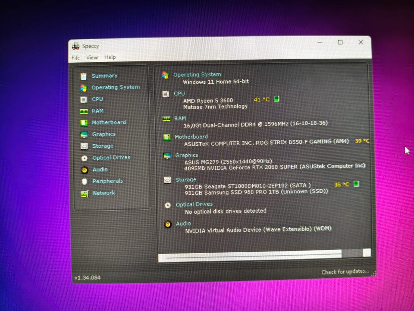Click CPU chip icon in summary pane
Image resolution: width=414 pixels, height=311 pixels.
(166, 94)
